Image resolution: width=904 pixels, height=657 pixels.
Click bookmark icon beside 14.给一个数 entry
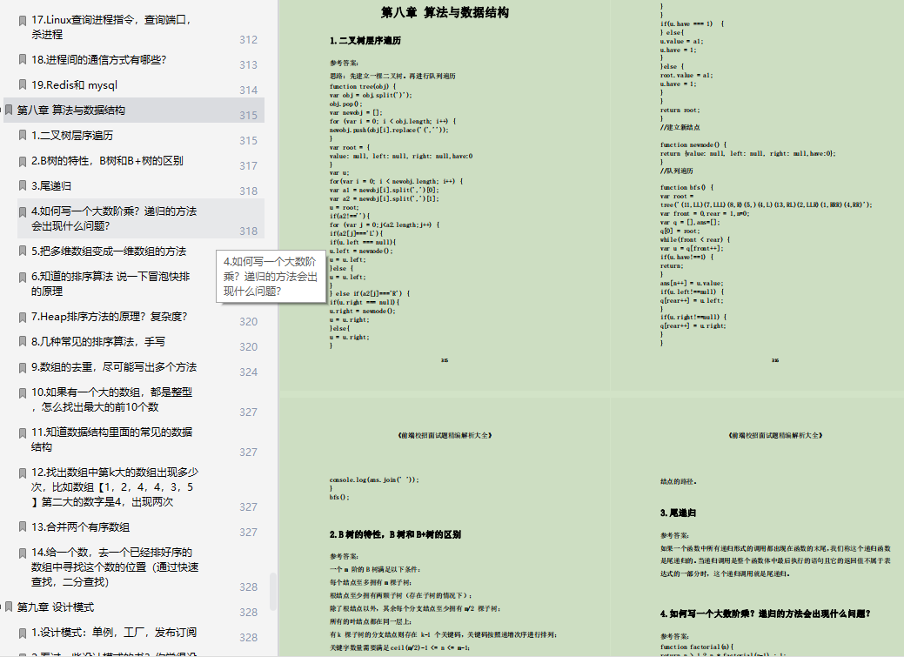[x=23, y=553]
